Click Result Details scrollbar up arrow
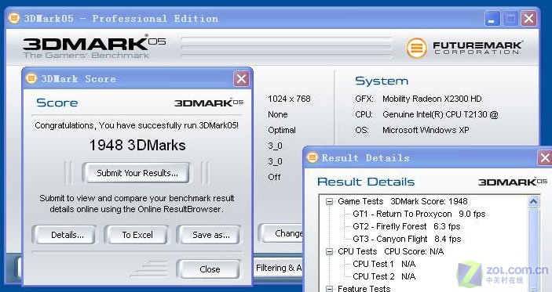The image size is (552, 292). 533,201
